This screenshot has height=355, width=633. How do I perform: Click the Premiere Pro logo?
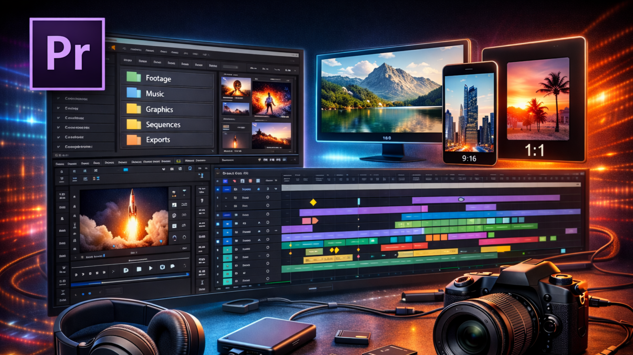(67, 54)
